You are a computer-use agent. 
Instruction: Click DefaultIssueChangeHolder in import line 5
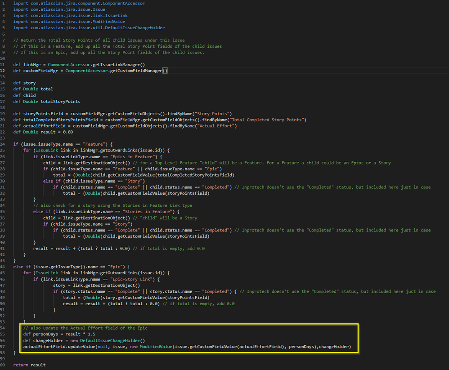(135, 28)
